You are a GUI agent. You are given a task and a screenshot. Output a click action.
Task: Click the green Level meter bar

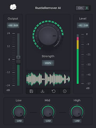[78, 66]
